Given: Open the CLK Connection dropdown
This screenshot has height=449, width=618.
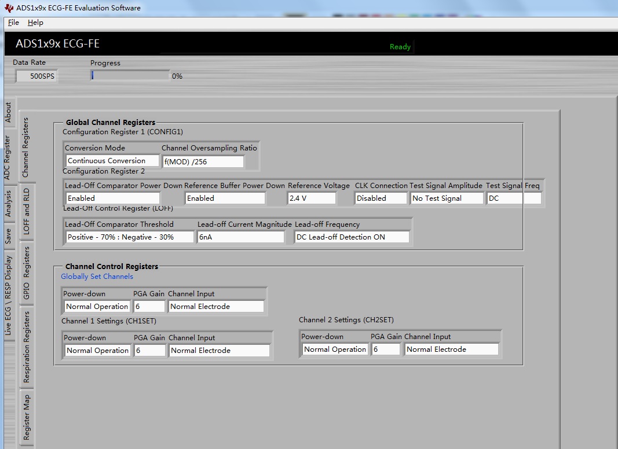Looking at the screenshot, I should coord(381,198).
